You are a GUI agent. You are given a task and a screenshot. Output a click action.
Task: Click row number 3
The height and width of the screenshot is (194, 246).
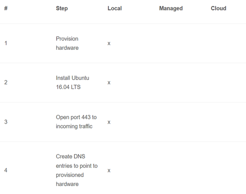click(6, 122)
